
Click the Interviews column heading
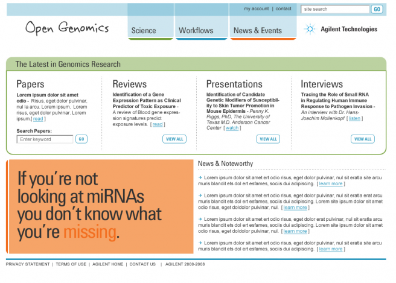tap(322, 84)
